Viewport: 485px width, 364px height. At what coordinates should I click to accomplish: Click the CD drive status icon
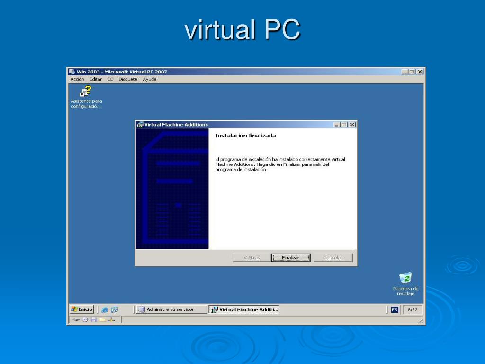pos(85,319)
